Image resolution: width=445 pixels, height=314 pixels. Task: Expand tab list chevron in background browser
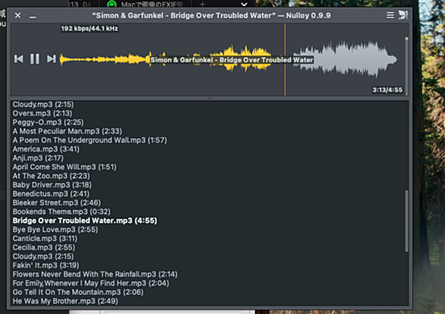244,4
